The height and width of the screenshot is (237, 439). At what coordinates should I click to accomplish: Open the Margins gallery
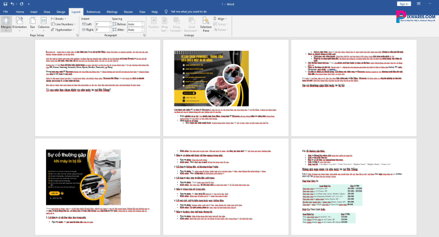pos(6,23)
